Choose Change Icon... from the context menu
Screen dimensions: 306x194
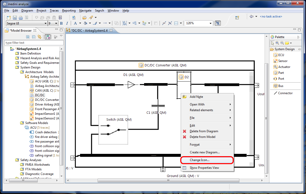(200, 160)
